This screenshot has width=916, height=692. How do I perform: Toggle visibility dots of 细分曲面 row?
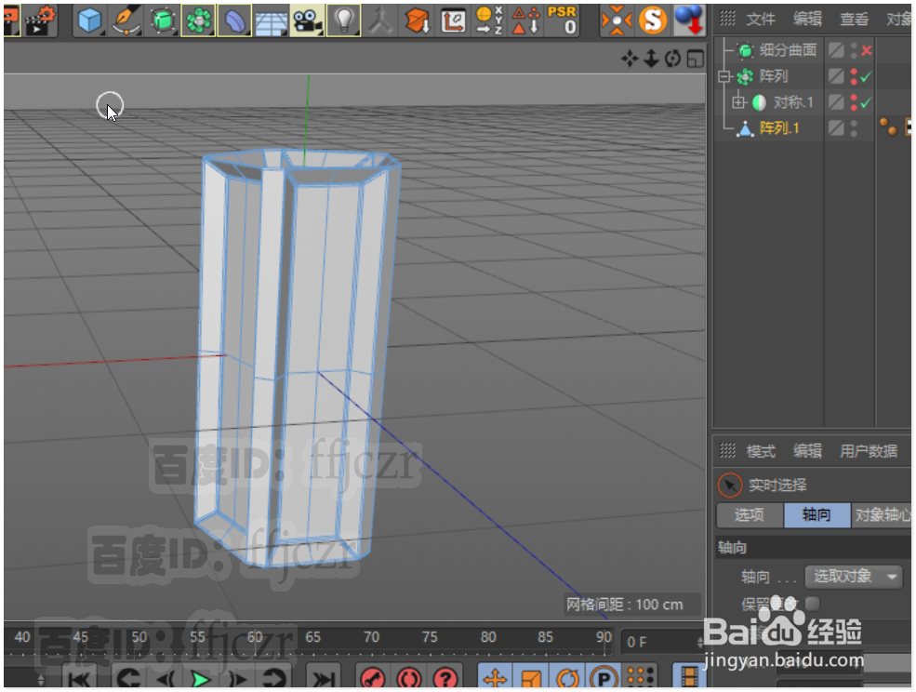(854, 51)
